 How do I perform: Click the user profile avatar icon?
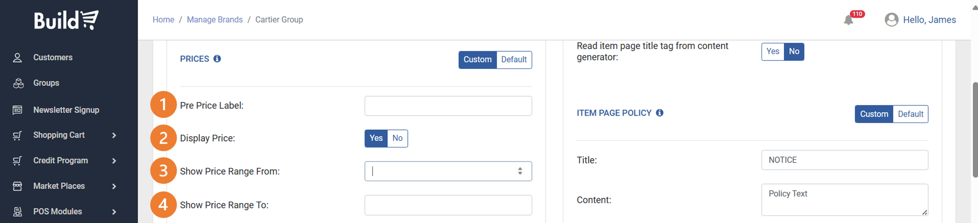point(891,20)
